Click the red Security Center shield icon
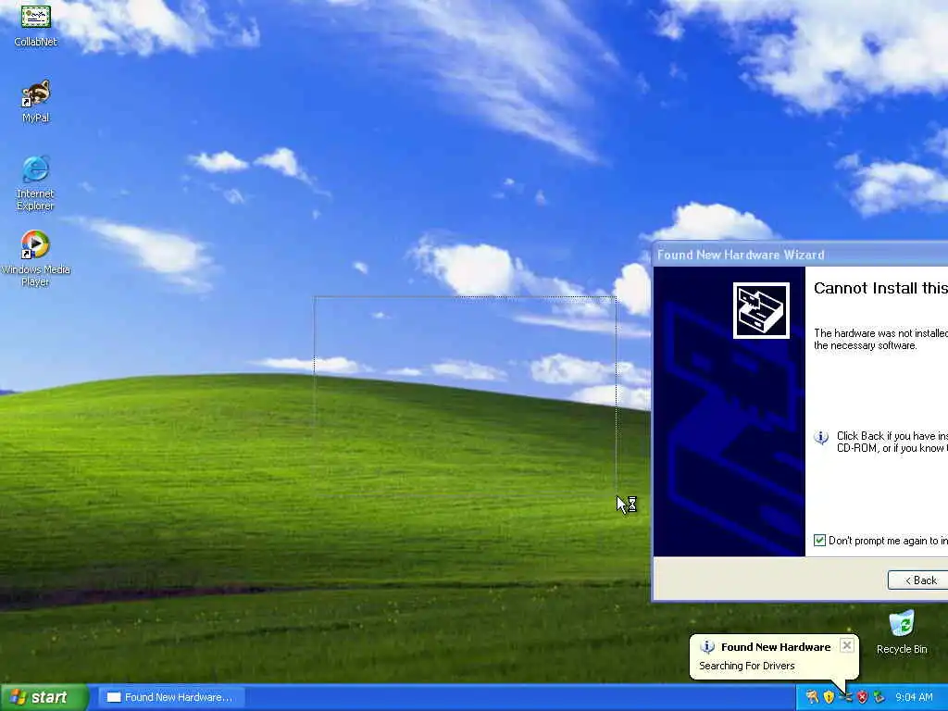 pos(862,697)
